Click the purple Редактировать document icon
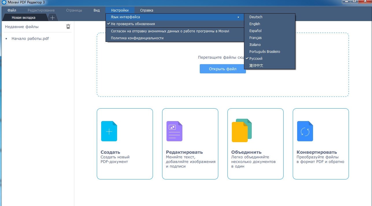 point(174,131)
